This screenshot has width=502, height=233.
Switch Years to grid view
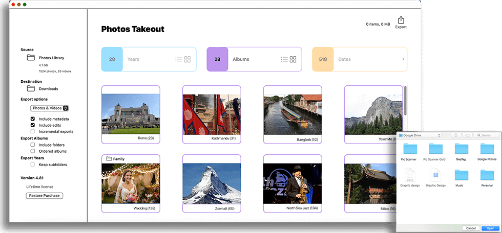pos(187,59)
